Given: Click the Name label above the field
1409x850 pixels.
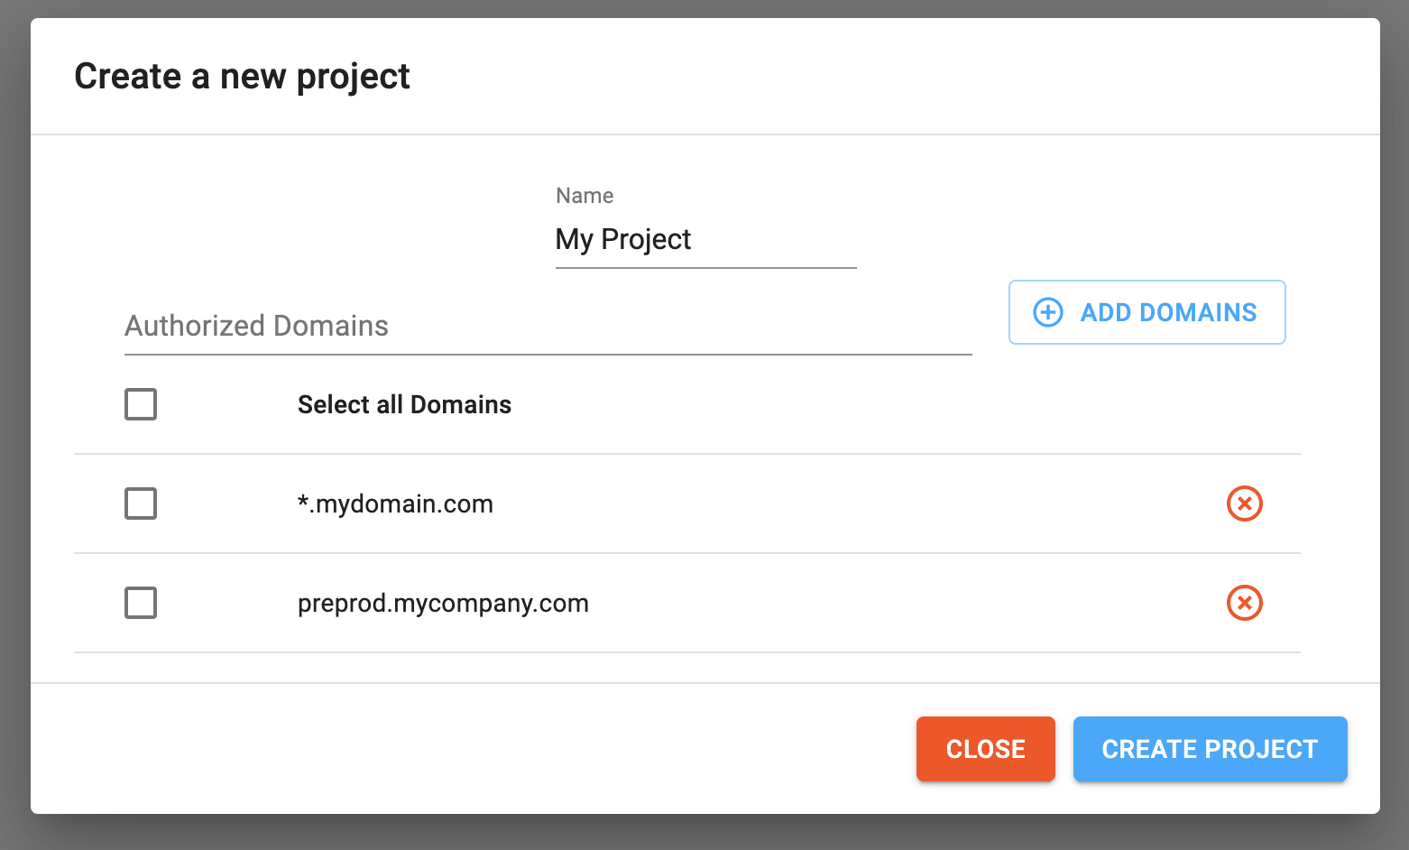Looking at the screenshot, I should (585, 196).
